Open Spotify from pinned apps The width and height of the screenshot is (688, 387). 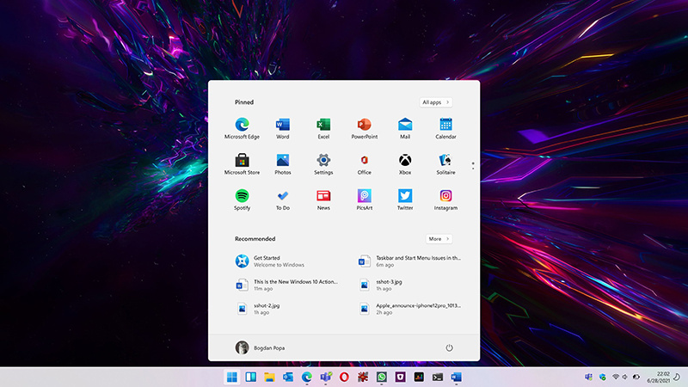242,200
